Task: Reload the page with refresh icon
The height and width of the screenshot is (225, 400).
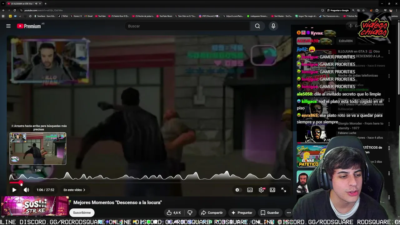Action: click(14, 10)
